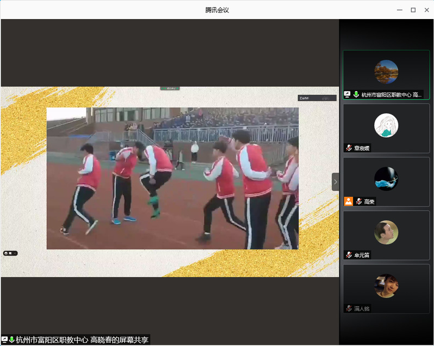Click the dark toolbar at the slide's top right
Screen dimensions: 434x346
click(317, 98)
